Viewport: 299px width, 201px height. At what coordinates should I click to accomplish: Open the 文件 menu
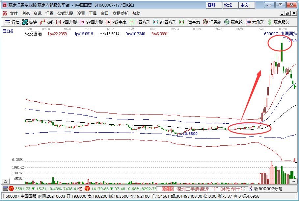click(x=14, y=13)
